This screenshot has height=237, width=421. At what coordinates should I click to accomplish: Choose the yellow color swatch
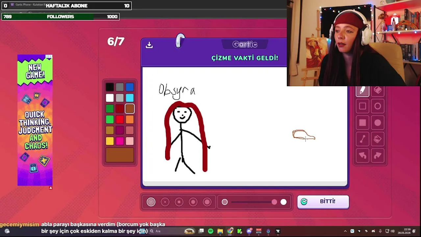tap(110, 141)
